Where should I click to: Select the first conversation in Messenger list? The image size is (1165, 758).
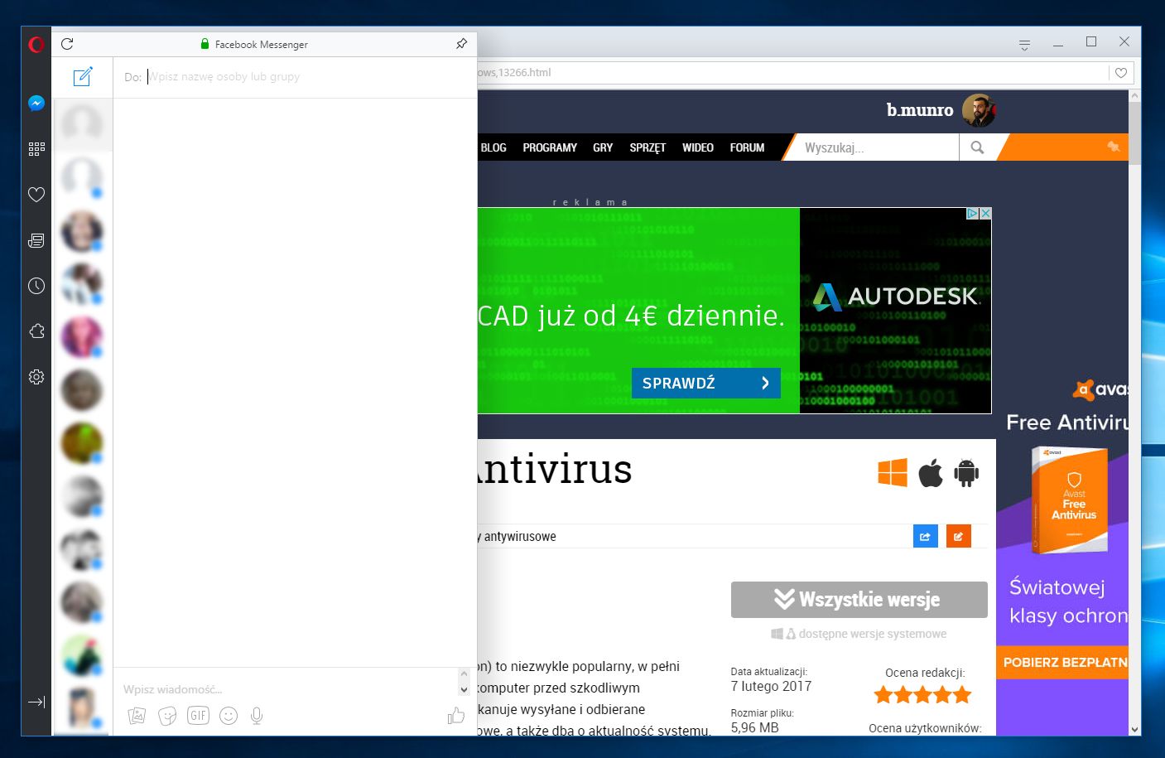82,124
